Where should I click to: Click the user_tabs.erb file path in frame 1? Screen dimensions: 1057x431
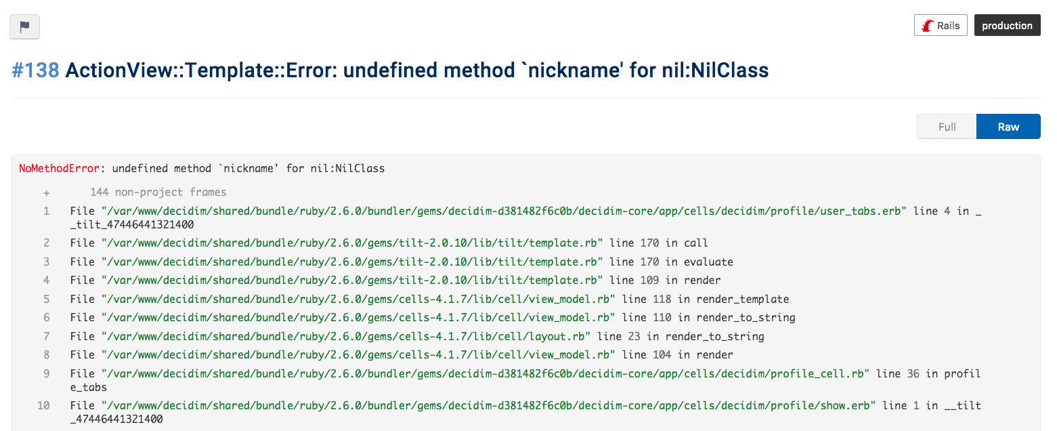point(504,211)
